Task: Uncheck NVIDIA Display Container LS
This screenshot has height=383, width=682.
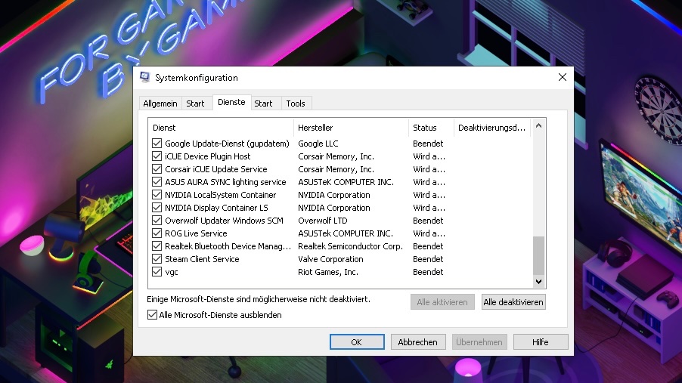Action: (x=157, y=208)
